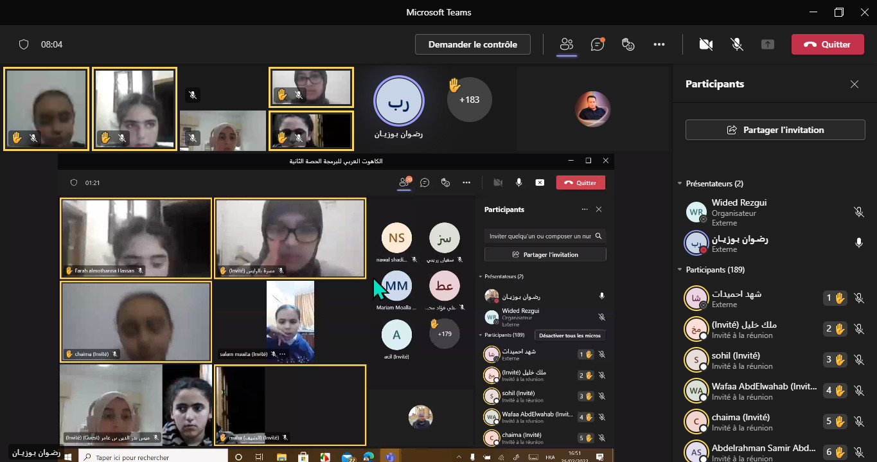Image resolution: width=877 pixels, height=462 pixels.
Task: Close the shared screen Participants panel
Action: (599, 209)
